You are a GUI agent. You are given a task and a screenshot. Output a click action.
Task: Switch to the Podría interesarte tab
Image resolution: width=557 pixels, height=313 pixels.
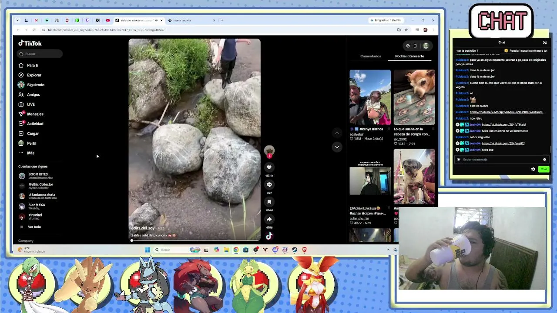pyautogui.click(x=409, y=56)
